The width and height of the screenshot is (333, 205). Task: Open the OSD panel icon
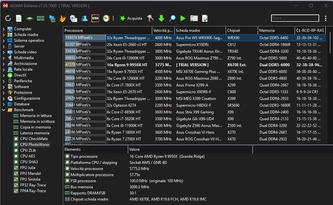(x=95, y=18)
